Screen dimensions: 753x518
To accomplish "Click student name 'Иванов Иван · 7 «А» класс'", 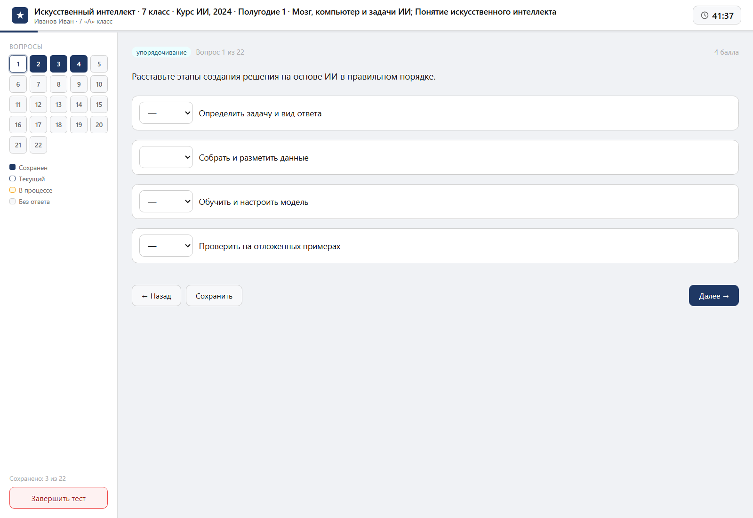I will tap(73, 22).
